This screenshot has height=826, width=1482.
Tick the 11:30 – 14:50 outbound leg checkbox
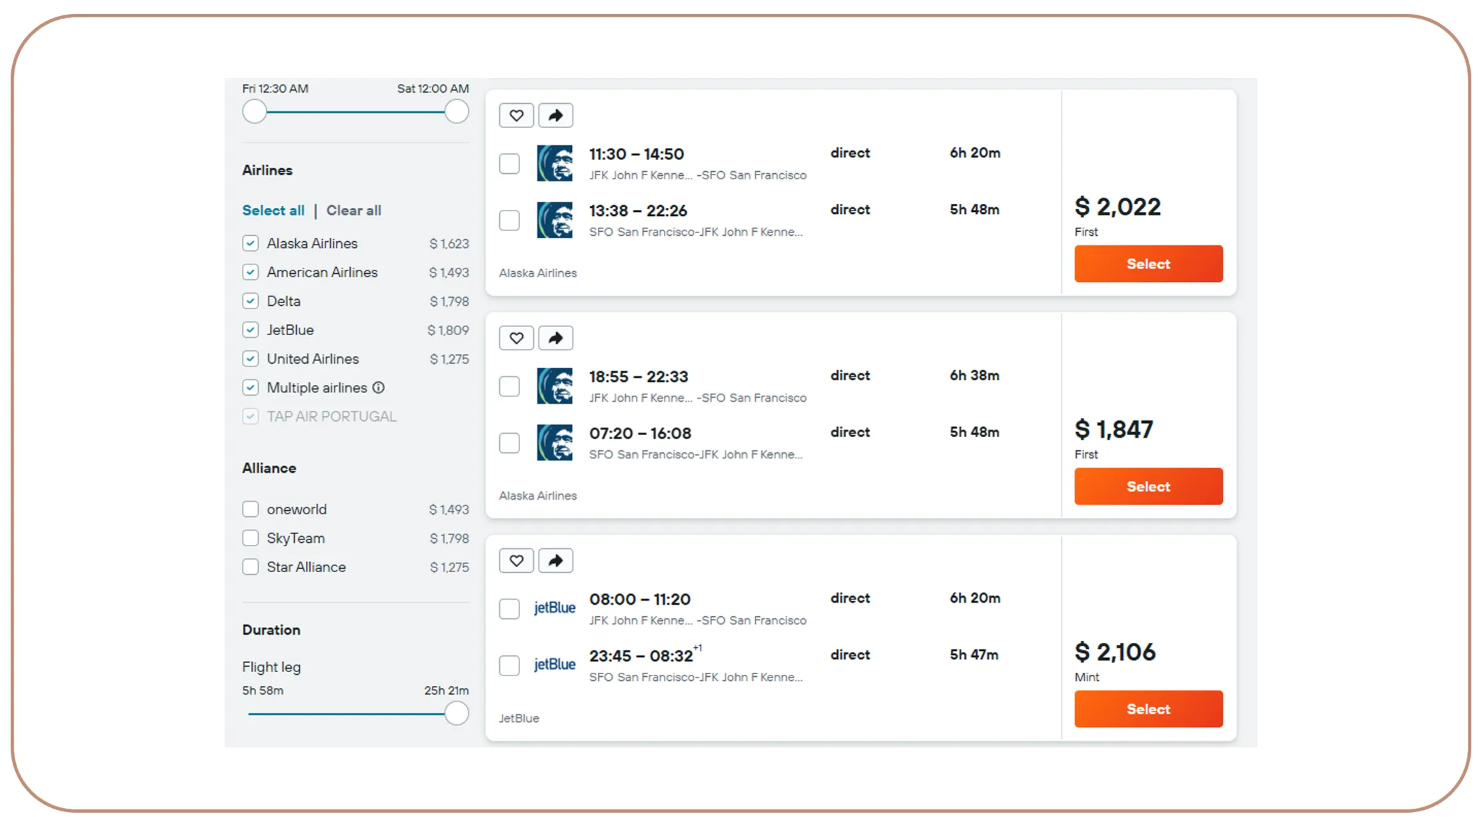click(x=509, y=163)
